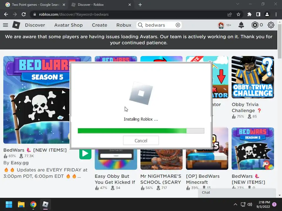The width and height of the screenshot is (282, 211).
Task: Open Windows Start menu
Action: (x=9, y=204)
